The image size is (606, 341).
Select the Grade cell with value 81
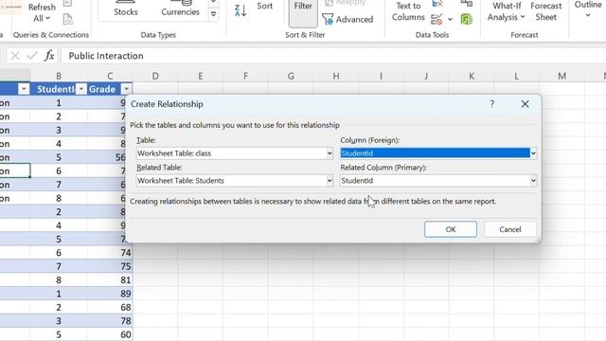pyautogui.click(x=110, y=280)
